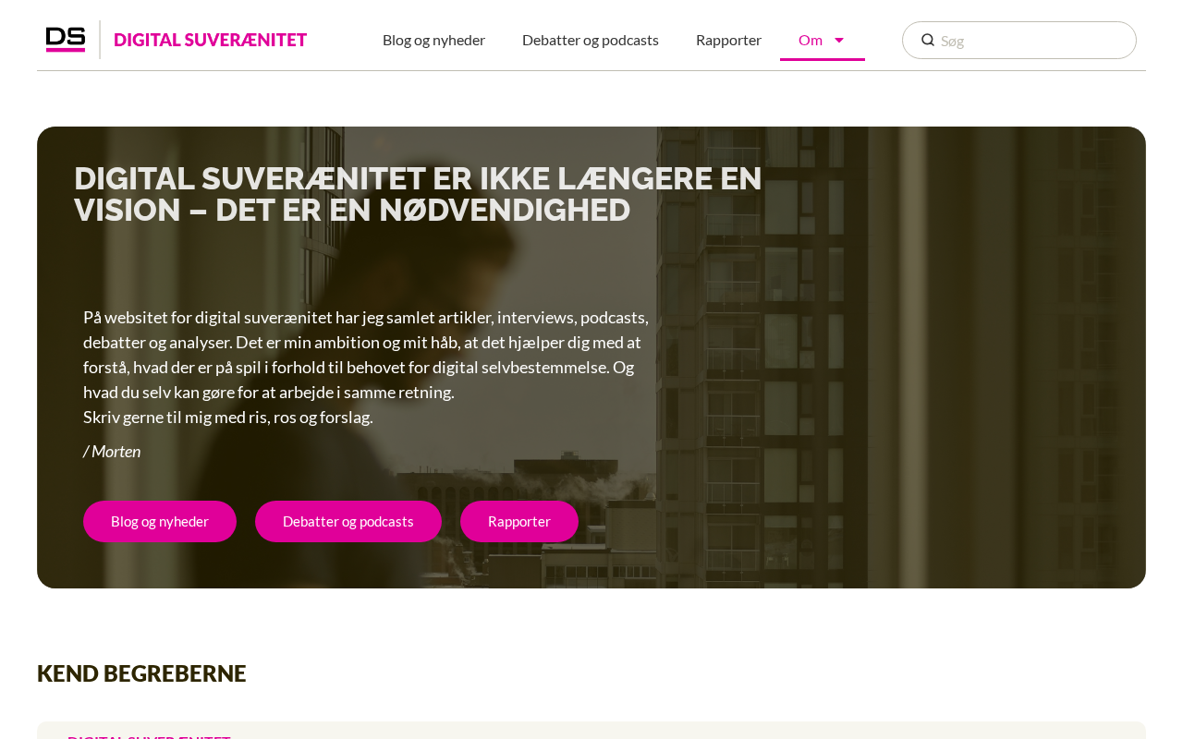The image size is (1183, 739).
Task: Click the '/ Morten' signature text
Action: [112, 451]
